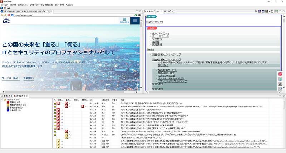Open the お気に入り (Favorites) menu
286x153 pixels.
[x=23, y=5]
